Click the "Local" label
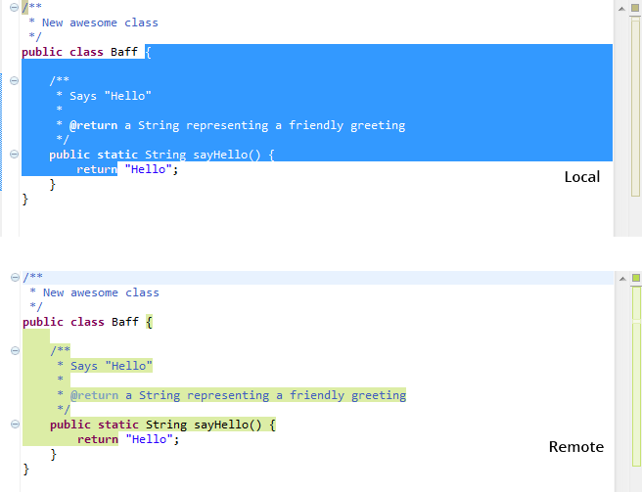 (x=581, y=177)
